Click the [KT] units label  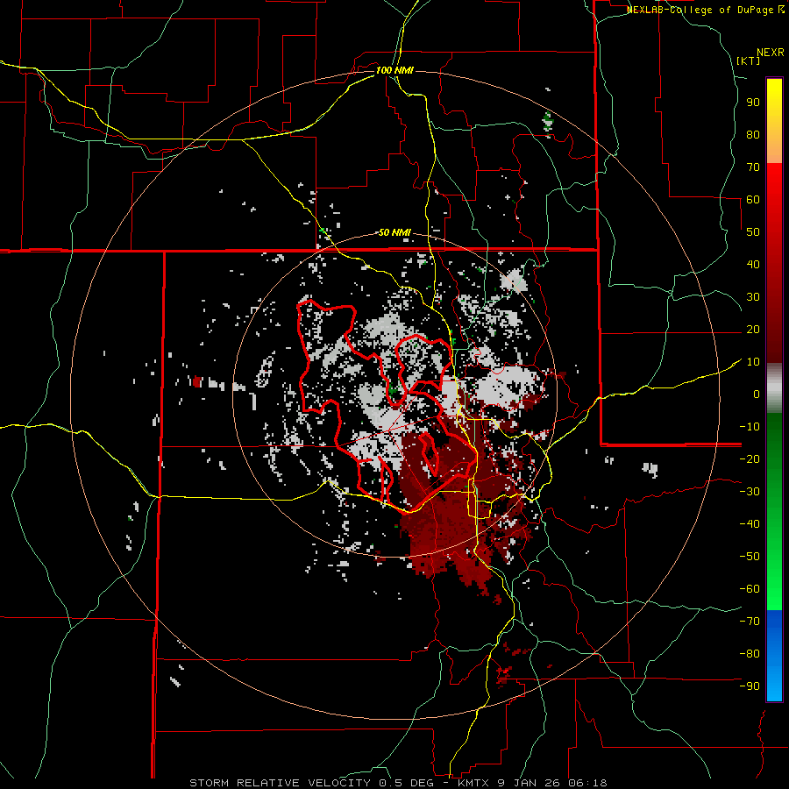749,60
